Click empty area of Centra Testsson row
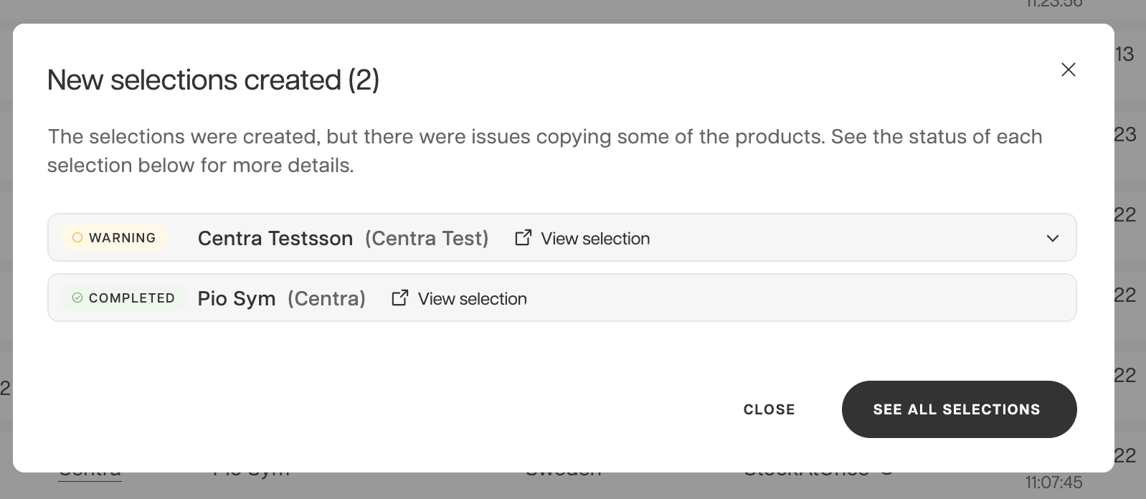 pos(846,238)
